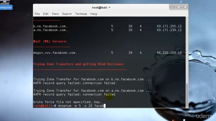Open the Edit menu

(x=46, y=14)
